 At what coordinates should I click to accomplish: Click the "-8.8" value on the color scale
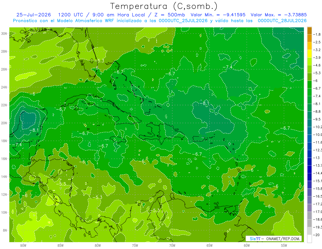tap(317, 111)
